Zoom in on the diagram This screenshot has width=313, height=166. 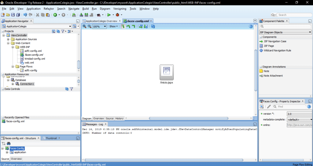point(84,26)
